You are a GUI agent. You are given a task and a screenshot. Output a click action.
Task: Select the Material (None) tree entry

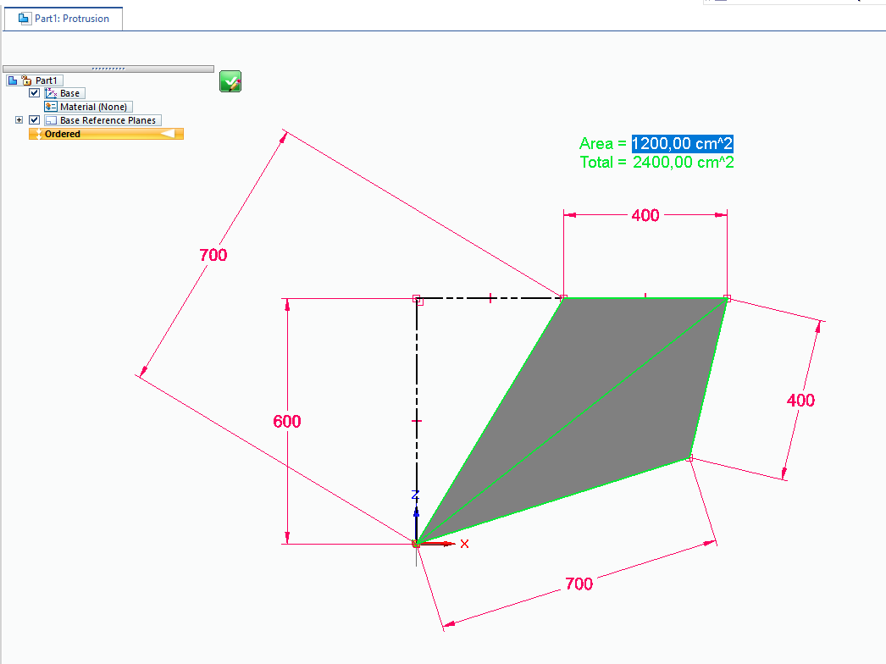(x=93, y=107)
